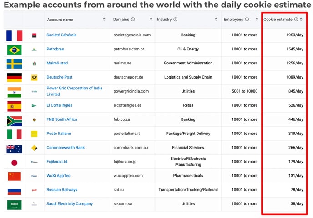Open Power Grid Corporation of India link
Viewport: 313px width, 218px height.
click(x=75, y=91)
